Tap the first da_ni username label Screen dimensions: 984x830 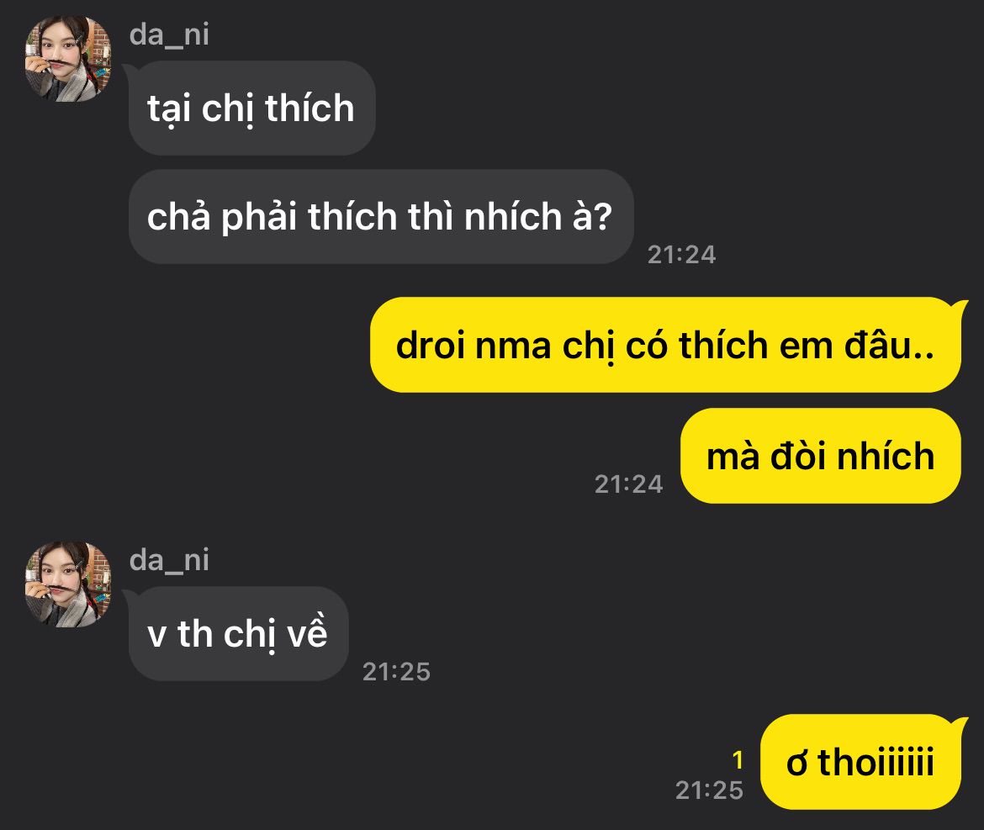pyautogui.click(x=169, y=34)
